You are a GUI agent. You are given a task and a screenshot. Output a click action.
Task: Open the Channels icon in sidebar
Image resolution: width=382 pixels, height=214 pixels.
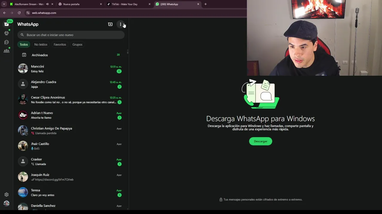pos(6,42)
